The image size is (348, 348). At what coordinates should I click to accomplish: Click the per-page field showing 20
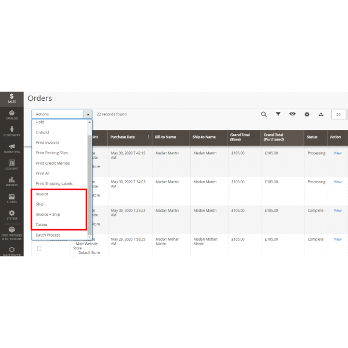click(338, 114)
